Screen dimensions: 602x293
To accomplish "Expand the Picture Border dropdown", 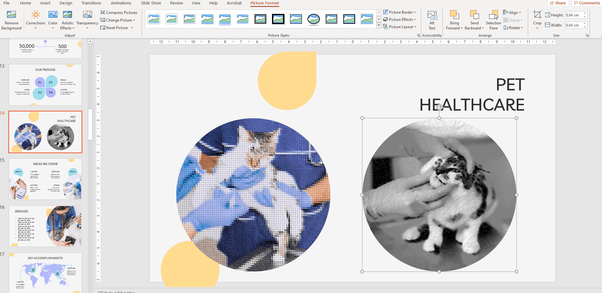I will 400,12.
